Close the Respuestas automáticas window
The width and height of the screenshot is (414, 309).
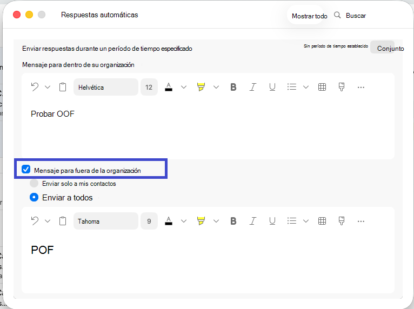click(17, 15)
